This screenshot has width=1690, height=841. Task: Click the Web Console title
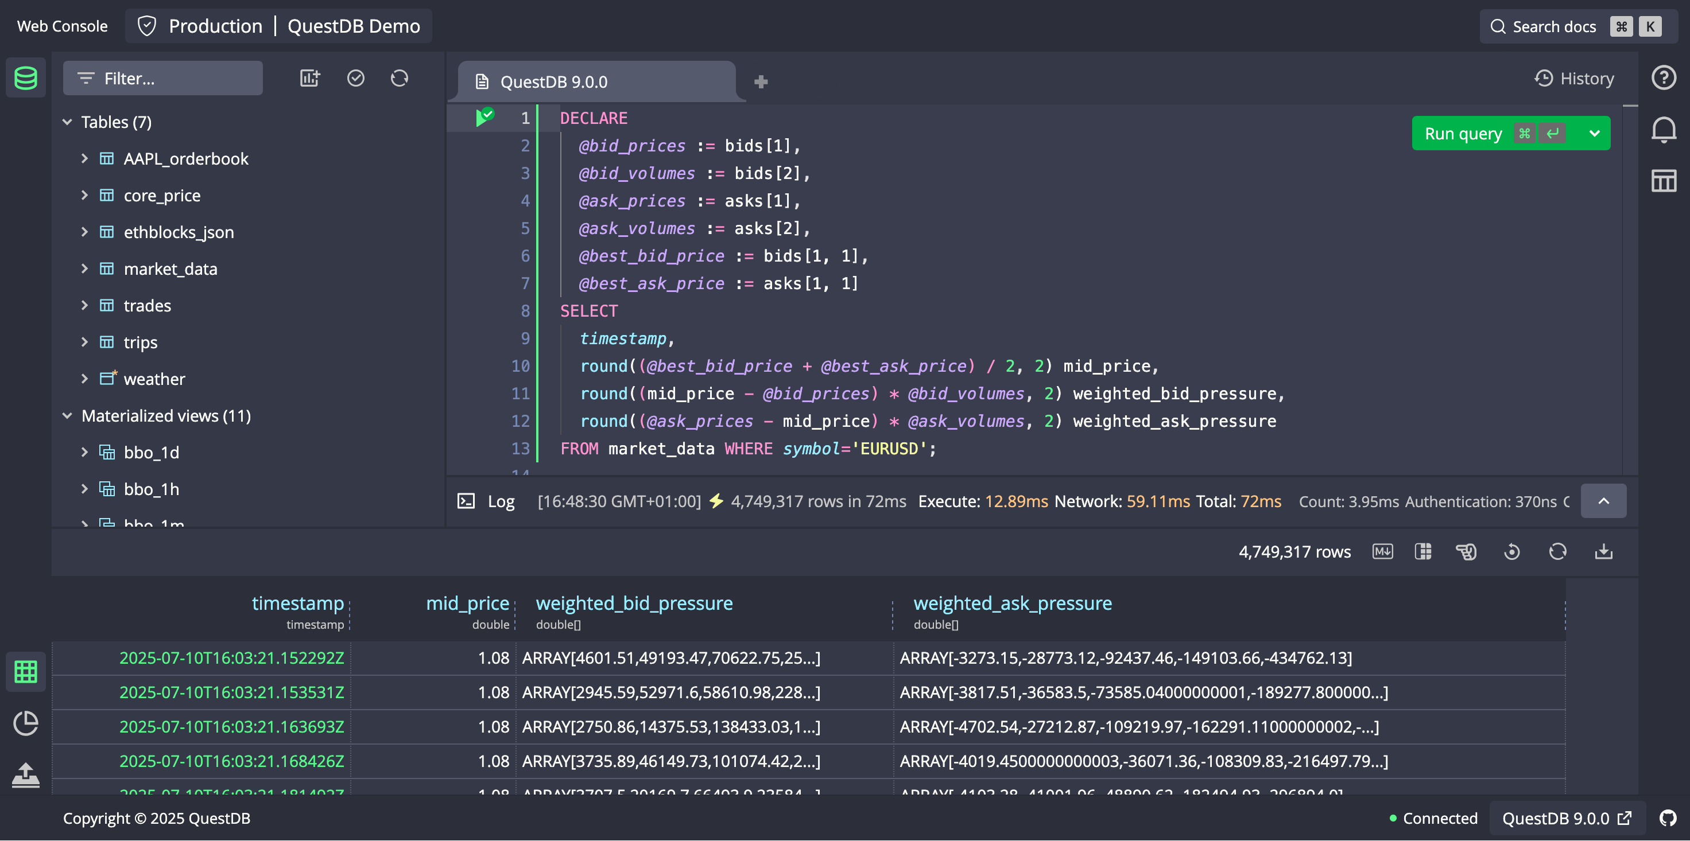tap(63, 26)
